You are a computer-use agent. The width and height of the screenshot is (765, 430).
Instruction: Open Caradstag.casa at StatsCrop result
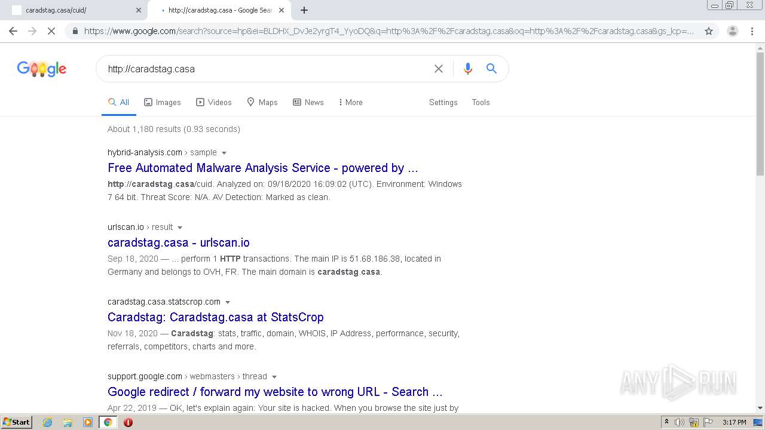point(216,317)
